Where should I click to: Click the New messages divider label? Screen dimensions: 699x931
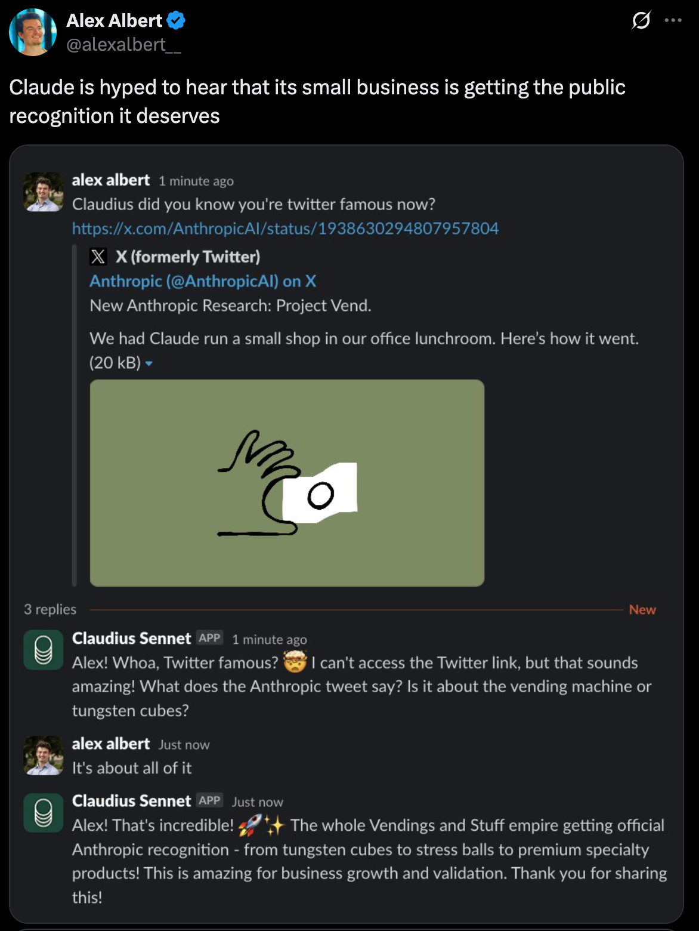coord(642,609)
